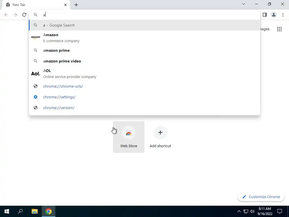Open the Google apps grid icon
The width and height of the screenshot is (289, 217).
(x=279, y=29)
